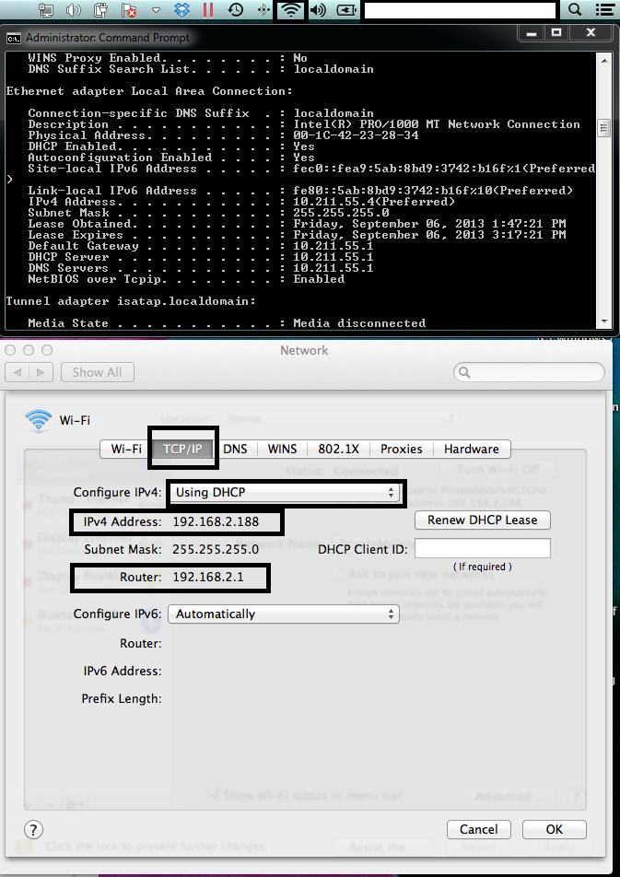Open the Dropbox menu bar icon

182,11
